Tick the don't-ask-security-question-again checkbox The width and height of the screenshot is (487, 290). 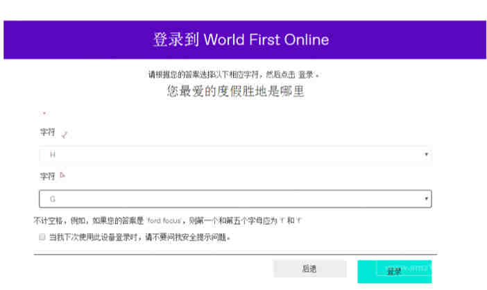pyautogui.click(x=42, y=237)
